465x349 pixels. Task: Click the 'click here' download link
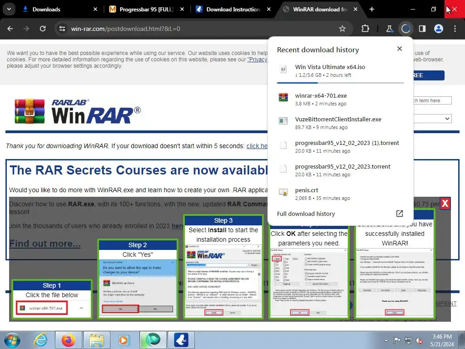[x=257, y=146]
